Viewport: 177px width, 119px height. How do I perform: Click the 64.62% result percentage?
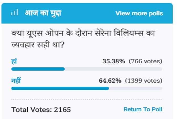(x=110, y=81)
